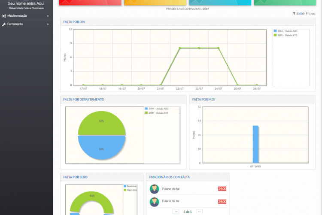This screenshot has width=322, height=215.
Task: Click the second Fulano de tal avatar
Action: coord(154,202)
